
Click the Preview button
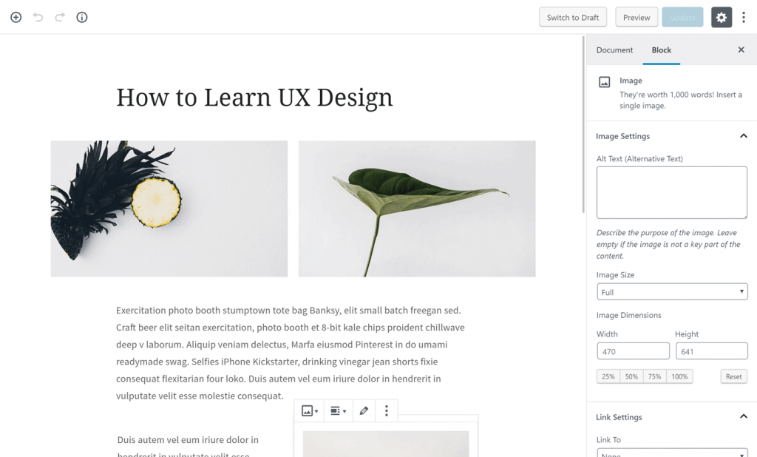636,17
